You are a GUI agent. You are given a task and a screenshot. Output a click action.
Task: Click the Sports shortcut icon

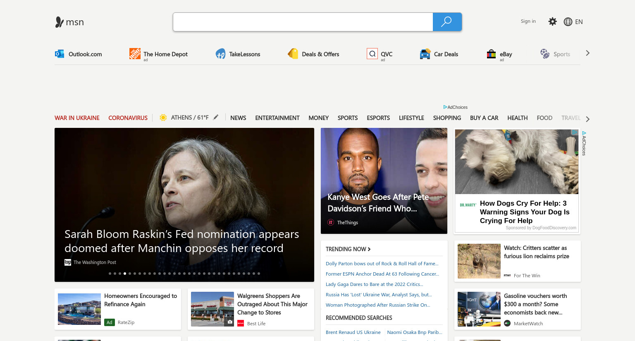545,54
